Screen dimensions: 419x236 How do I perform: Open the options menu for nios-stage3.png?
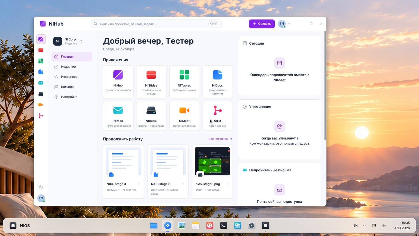pos(227,184)
